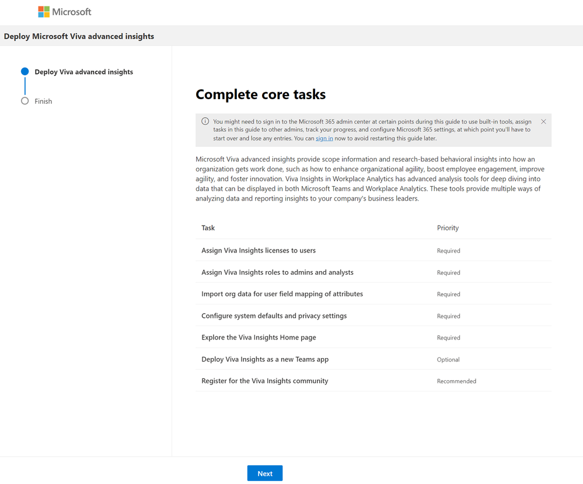Select the Deploy Viva advanced insights step
Screen dimensions: 583x484
tap(83, 72)
